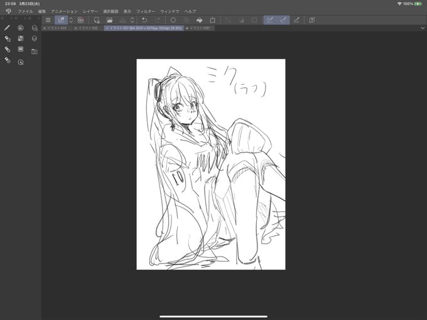This screenshot has height=320, width=427.
Task: Open the pen Tool palette icon
Action: coord(8,28)
